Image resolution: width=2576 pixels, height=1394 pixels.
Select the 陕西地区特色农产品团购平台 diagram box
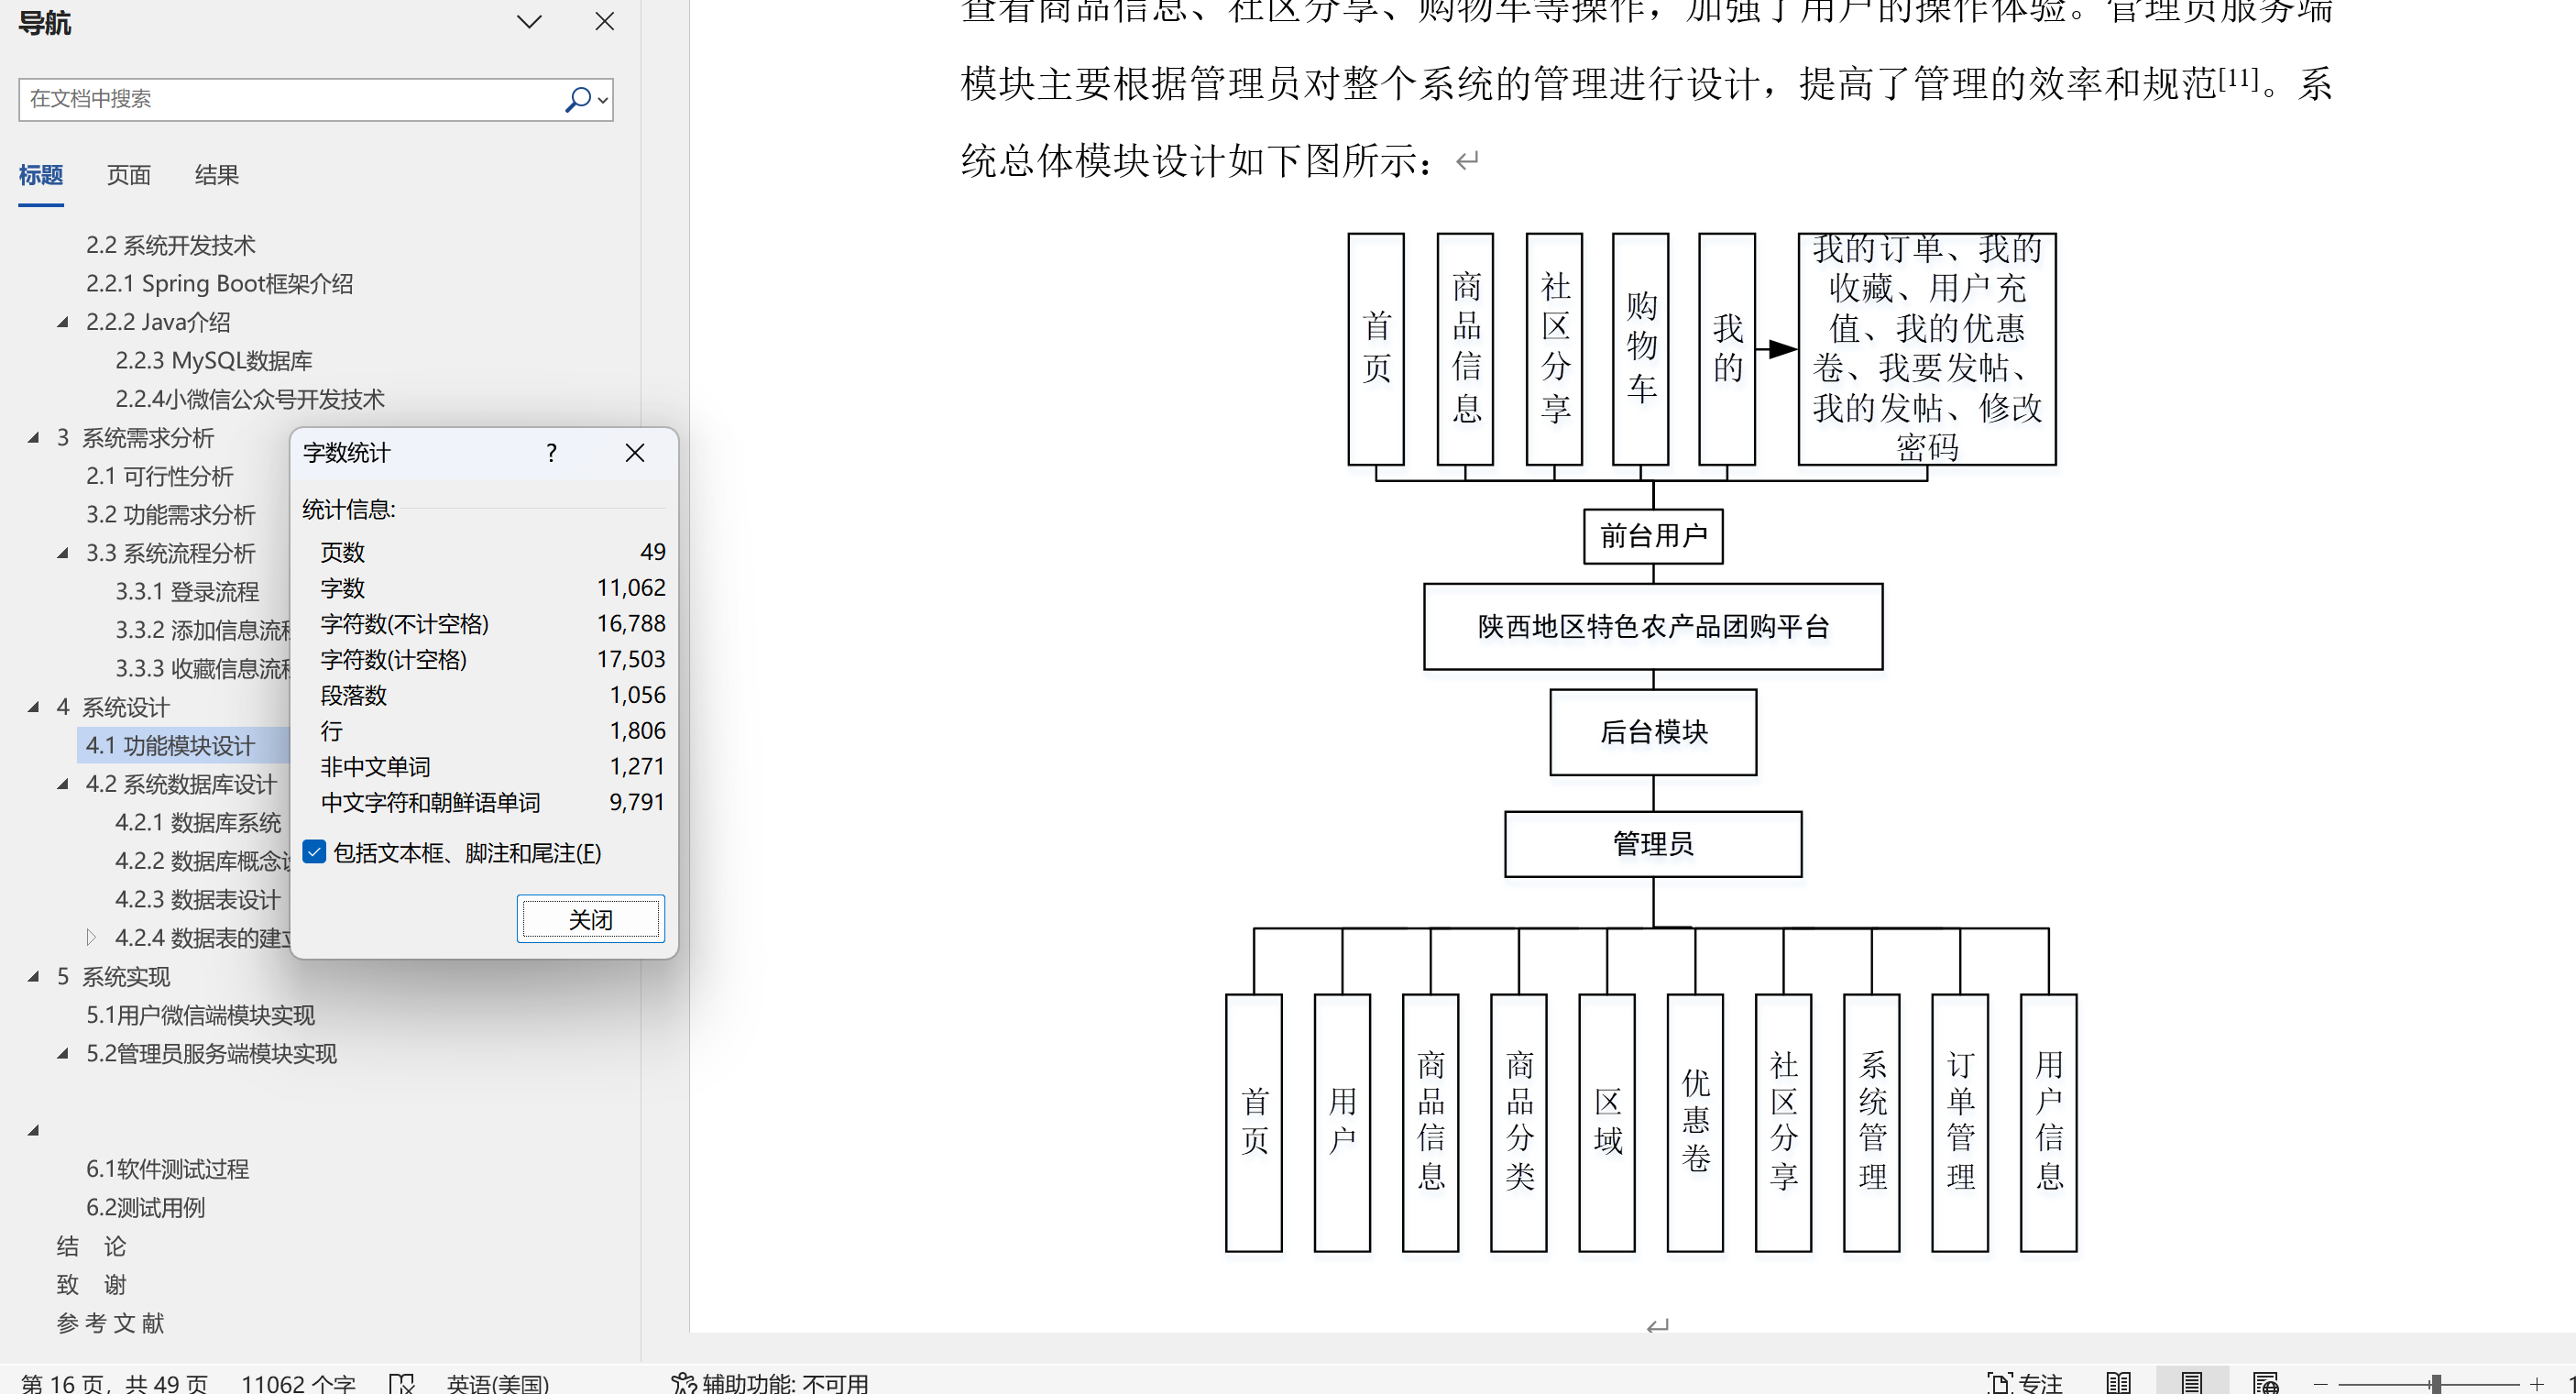point(1653,627)
